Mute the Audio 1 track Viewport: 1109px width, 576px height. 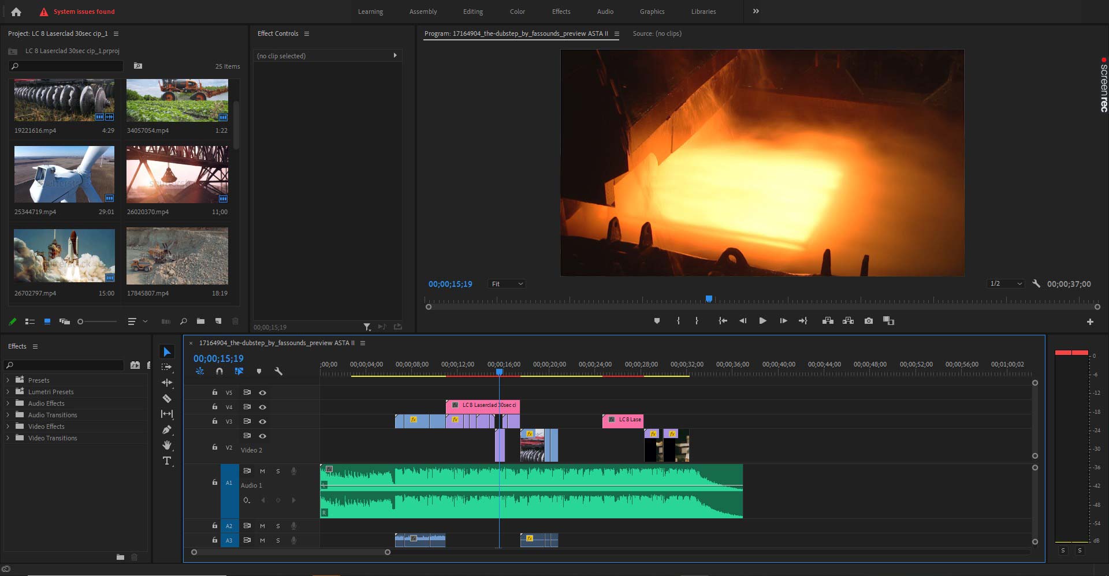pos(262,471)
